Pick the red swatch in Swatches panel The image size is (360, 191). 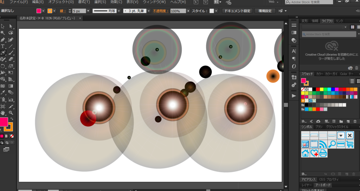click(318, 90)
